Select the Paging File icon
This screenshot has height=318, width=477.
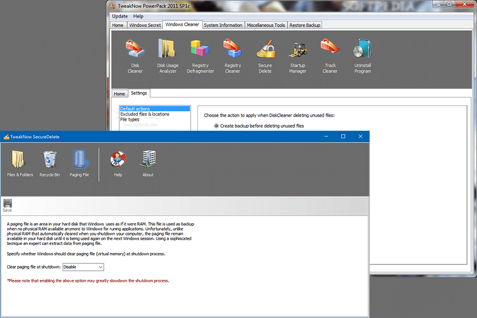click(x=79, y=163)
